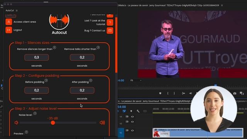Viewport: 247px width, 139px height.
Task: Click the orange Logout icon button
Action: [x=8, y=30]
